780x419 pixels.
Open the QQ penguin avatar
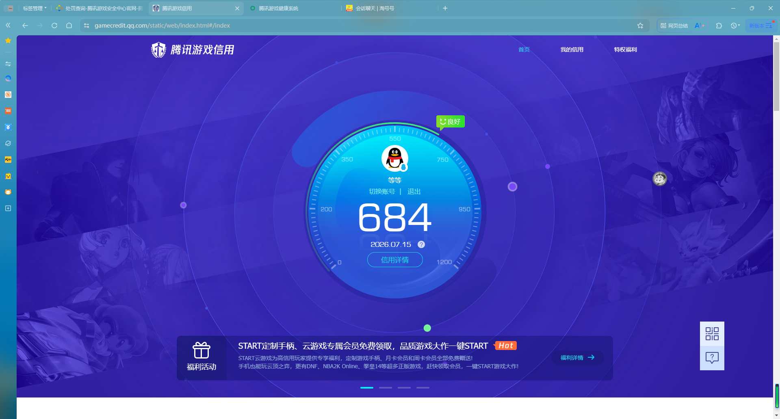pyautogui.click(x=395, y=158)
